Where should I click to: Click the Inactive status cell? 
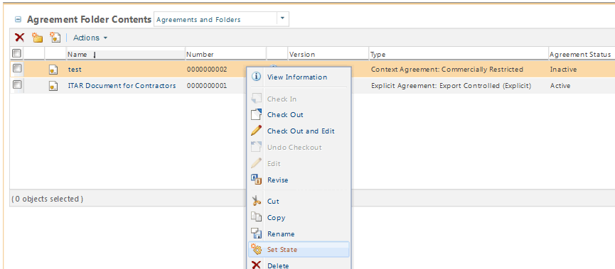coord(563,70)
